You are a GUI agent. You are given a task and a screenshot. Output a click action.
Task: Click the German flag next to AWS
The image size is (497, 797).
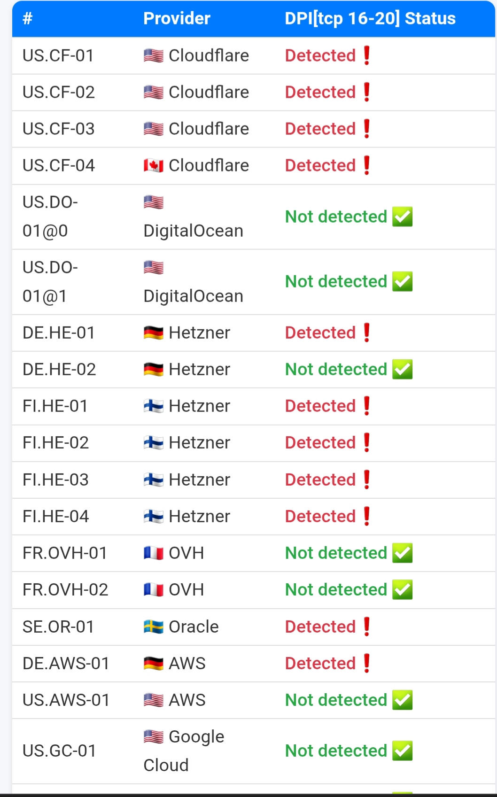[x=154, y=663]
